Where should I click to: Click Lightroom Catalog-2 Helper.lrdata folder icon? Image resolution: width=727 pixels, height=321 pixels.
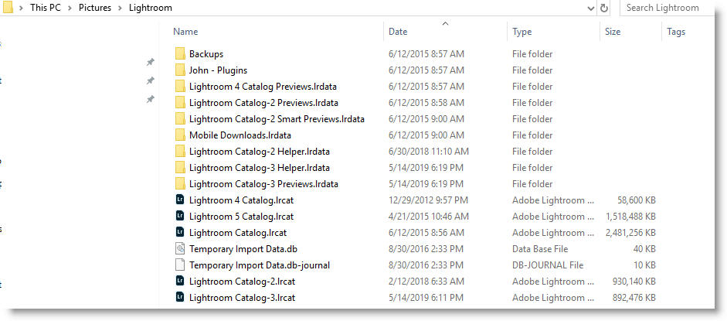180,152
